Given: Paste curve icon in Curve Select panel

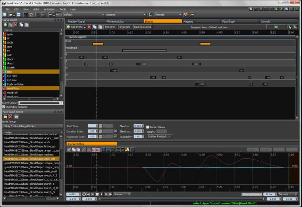Looking at the screenshot, I should (x=26, y=25).
